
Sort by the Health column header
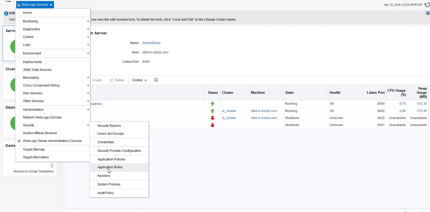tap(345, 93)
